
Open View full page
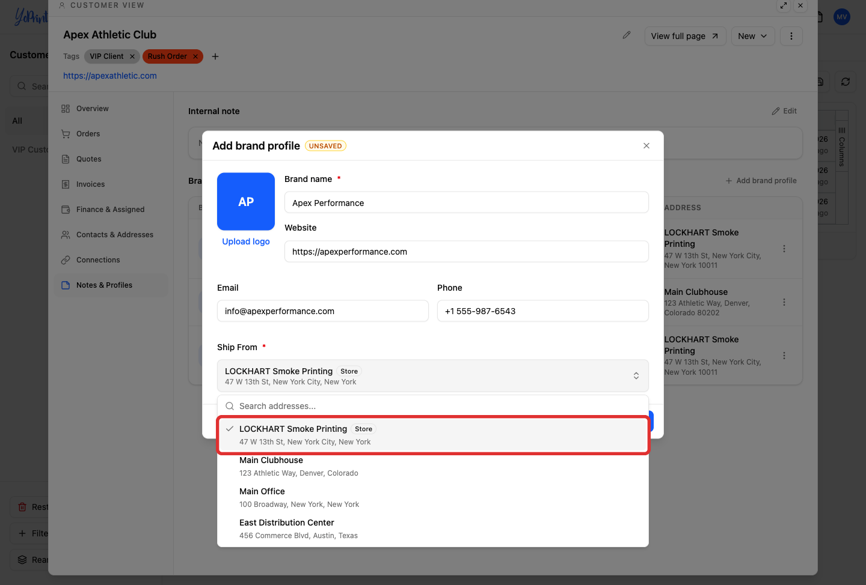[x=685, y=36]
